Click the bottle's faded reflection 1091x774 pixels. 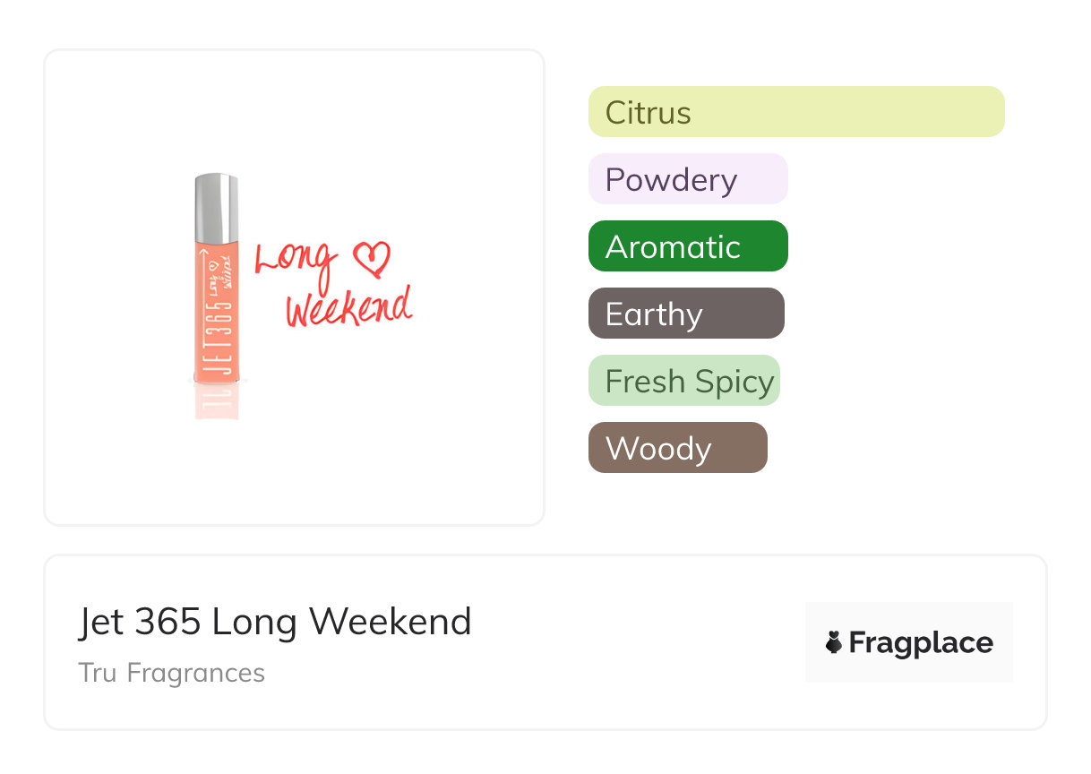click(218, 403)
